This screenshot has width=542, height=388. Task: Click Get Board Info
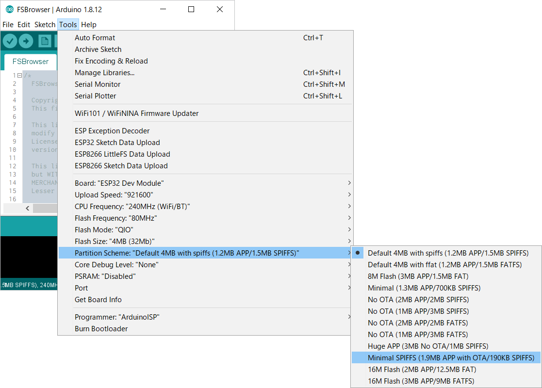[x=206, y=300]
